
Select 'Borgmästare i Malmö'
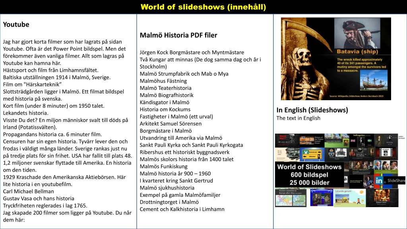click(166, 131)
